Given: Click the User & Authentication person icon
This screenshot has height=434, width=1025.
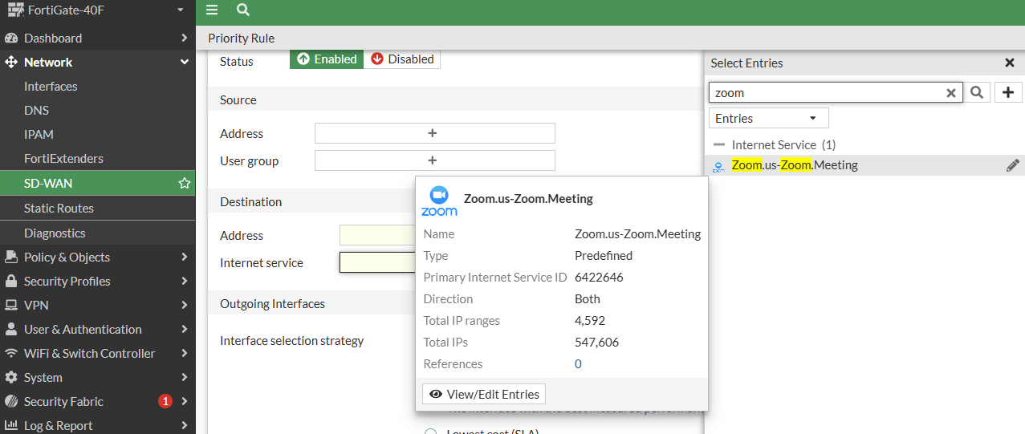Looking at the screenshot, I should tap(11, 329).
